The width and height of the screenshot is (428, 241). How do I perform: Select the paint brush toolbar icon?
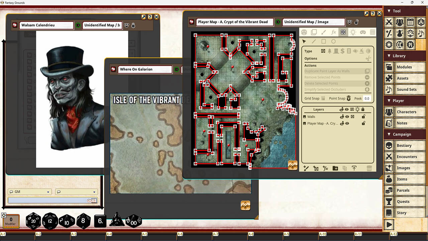tap(323, 32)
